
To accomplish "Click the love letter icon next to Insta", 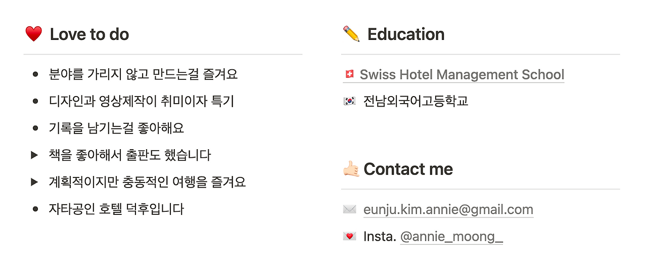I will [x=349, y=236].
